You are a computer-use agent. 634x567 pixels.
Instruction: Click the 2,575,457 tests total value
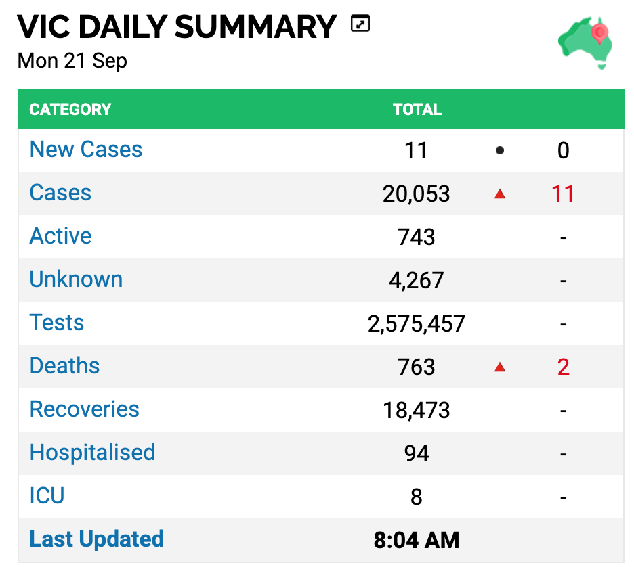tap(416, 323)
